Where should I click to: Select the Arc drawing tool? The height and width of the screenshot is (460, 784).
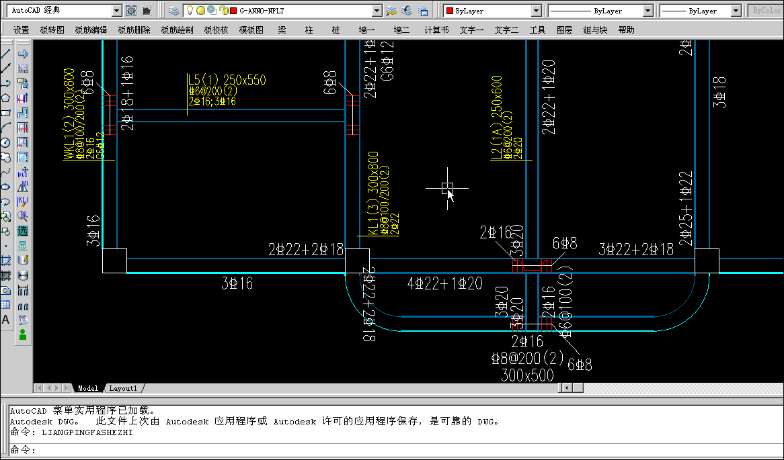5,128
